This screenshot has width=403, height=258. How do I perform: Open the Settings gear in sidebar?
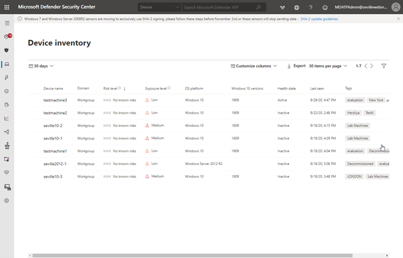coord(7,201)
